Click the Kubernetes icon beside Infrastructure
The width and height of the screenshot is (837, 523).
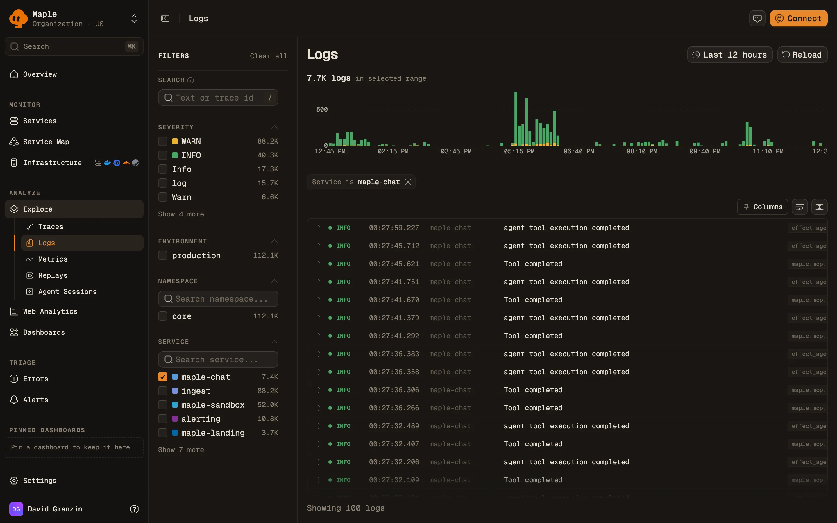pos(117,163)
